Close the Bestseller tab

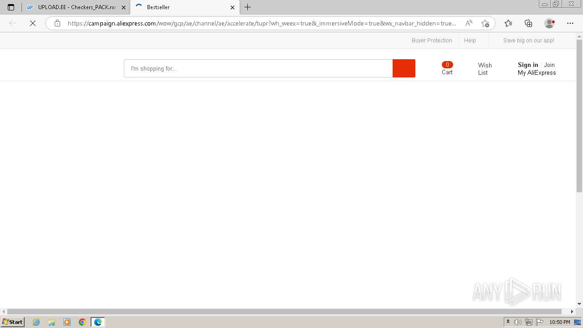tap(232, 7)
